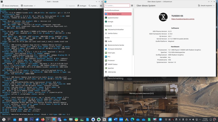Click Neues Unterfenster in Konsole
Image resolution: width=218 pixels, height=122 pixels.
10,6
